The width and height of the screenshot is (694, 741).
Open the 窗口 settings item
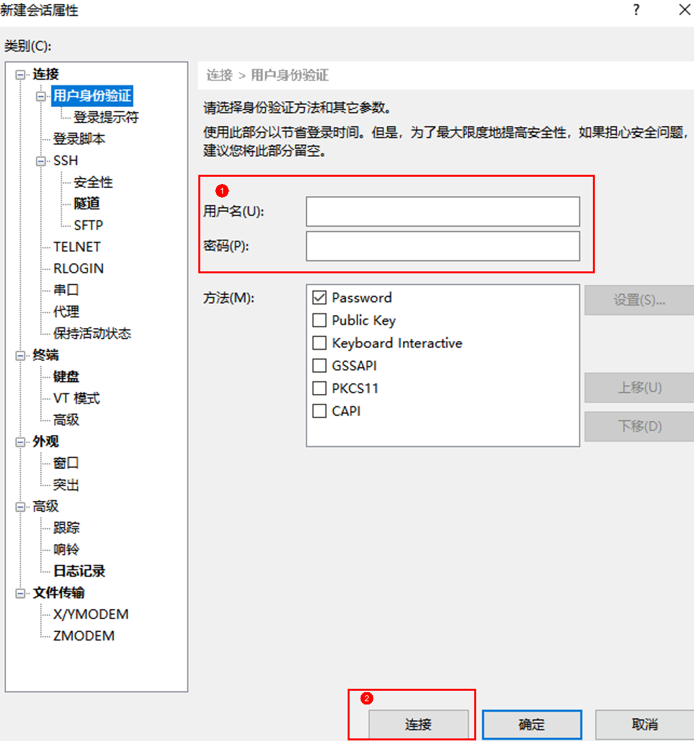[x=66, y=463]
